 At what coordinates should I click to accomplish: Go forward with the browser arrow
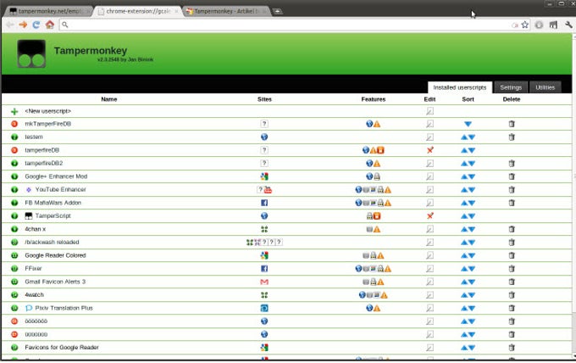coord(23,25)
